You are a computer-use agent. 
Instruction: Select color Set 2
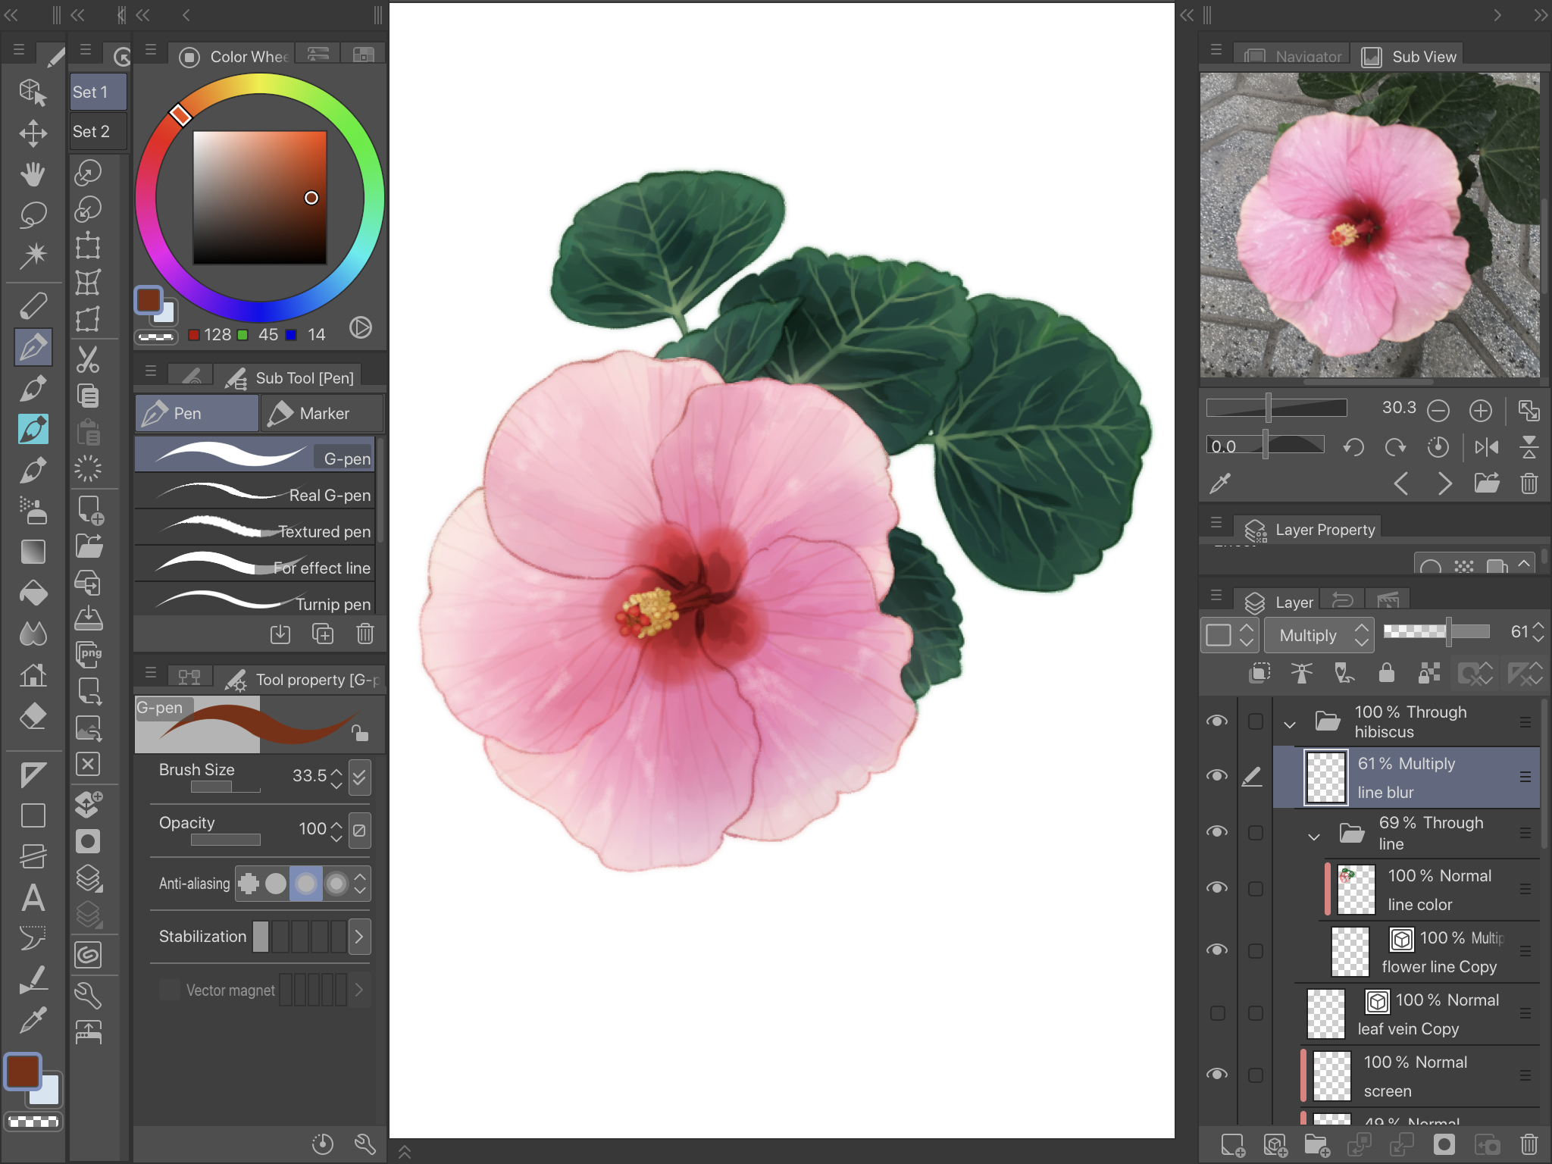(97, 132)
